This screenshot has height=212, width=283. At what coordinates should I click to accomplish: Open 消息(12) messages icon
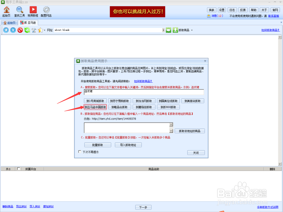209,16
